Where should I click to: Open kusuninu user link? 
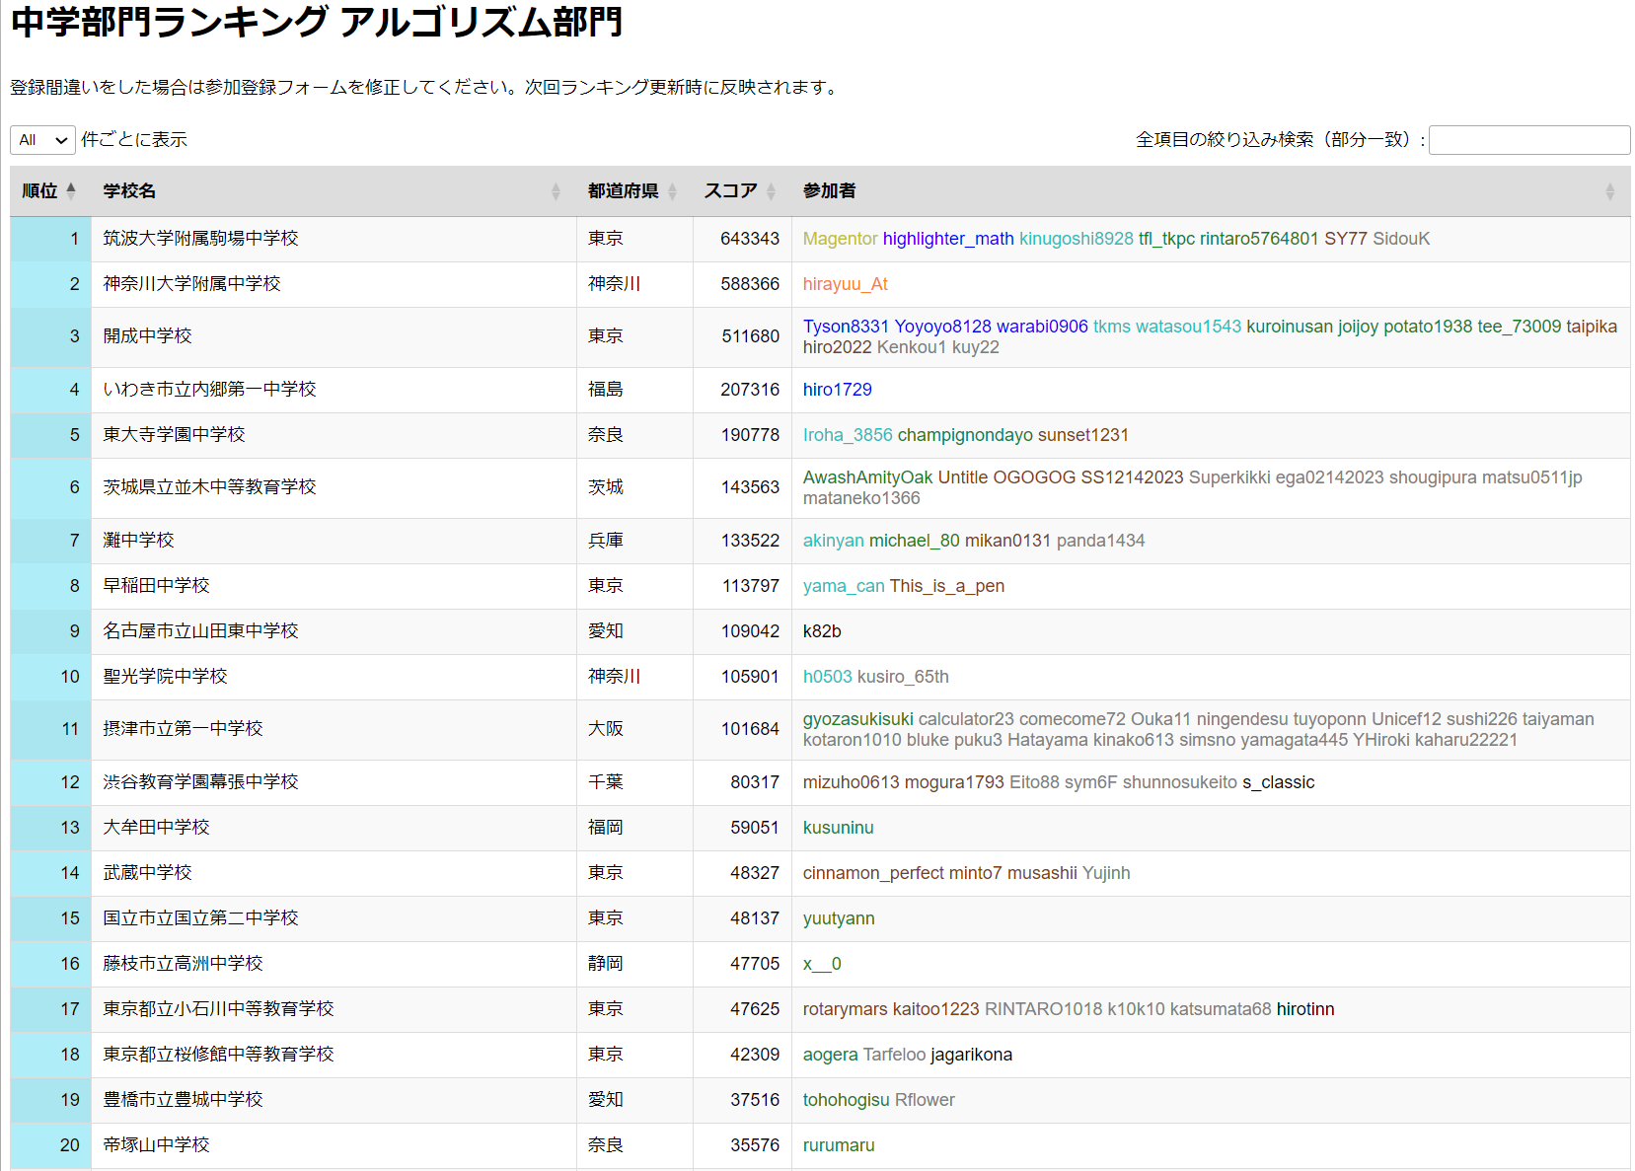[839, 828]
